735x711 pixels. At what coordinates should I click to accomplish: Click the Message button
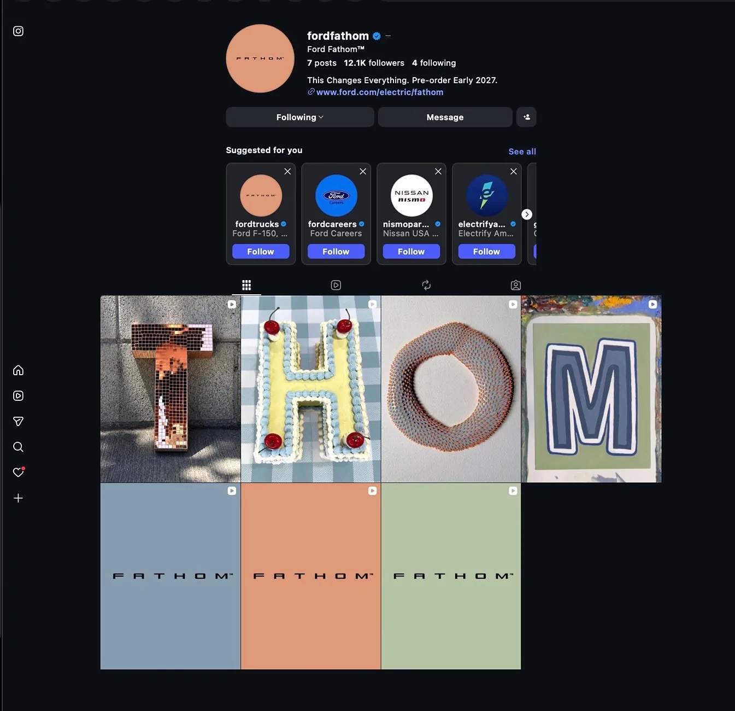point(445,117)
